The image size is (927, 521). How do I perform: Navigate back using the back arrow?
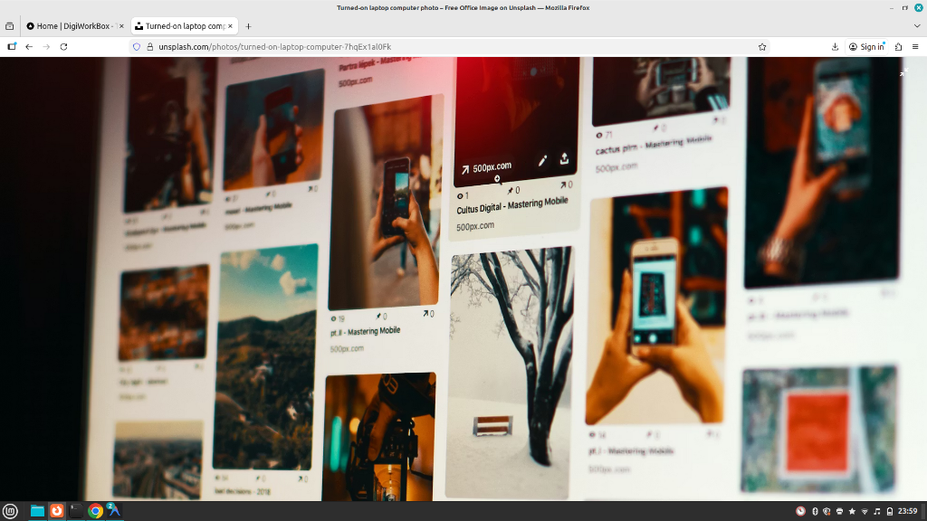pyautogui.click(x=28, y=46)
